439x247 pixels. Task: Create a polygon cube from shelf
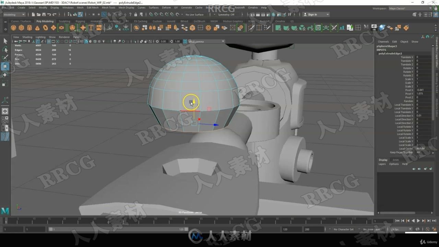[21, 28]
